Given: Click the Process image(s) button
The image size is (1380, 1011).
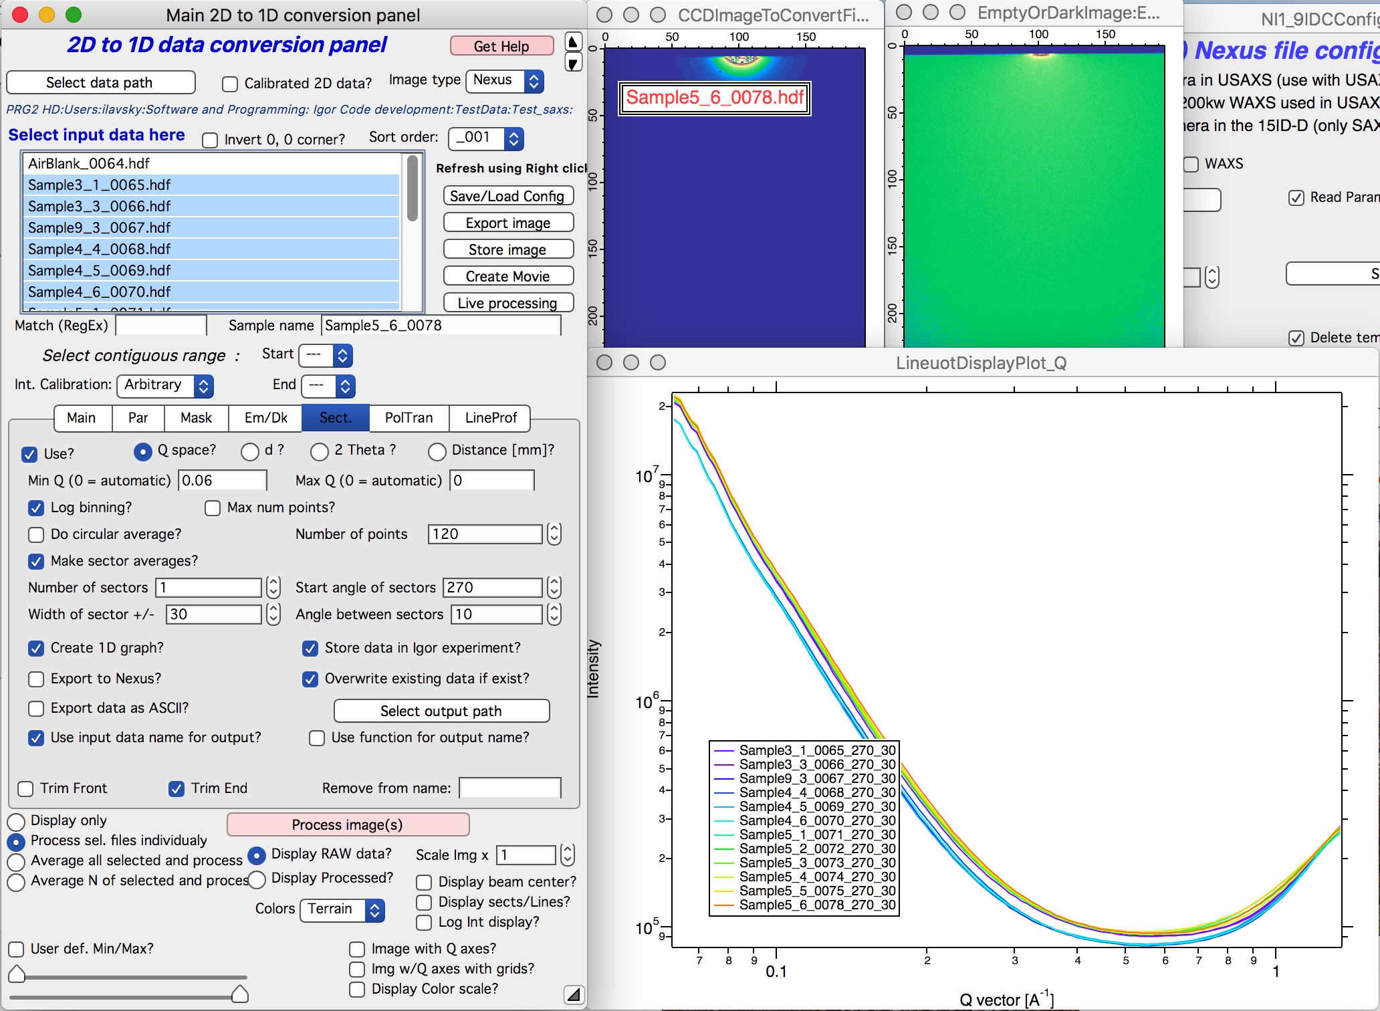Looking at the screenshot, I should tap(348, 824).
